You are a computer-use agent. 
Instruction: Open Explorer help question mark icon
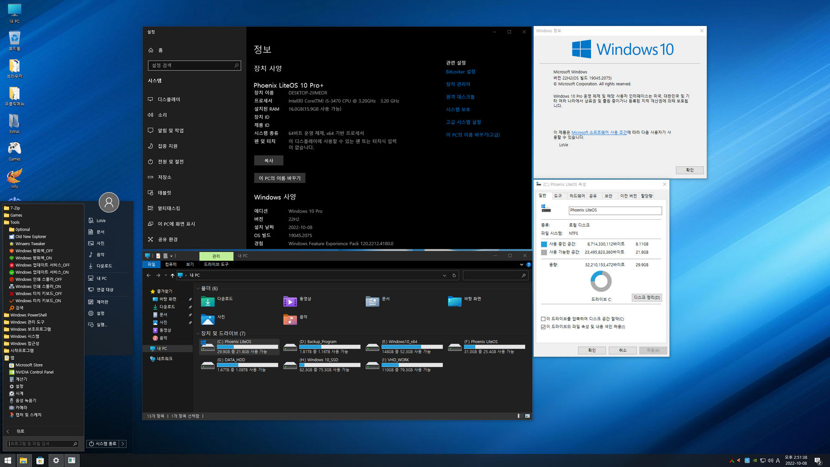[528, 265]
